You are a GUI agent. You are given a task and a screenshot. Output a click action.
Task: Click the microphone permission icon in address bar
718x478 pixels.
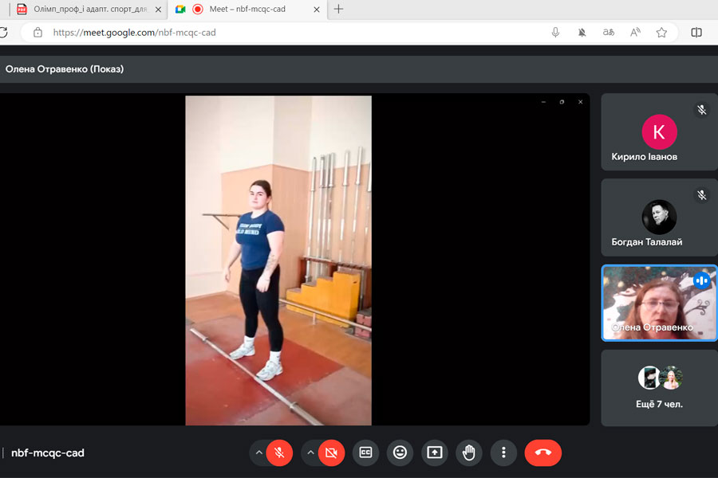555,33
